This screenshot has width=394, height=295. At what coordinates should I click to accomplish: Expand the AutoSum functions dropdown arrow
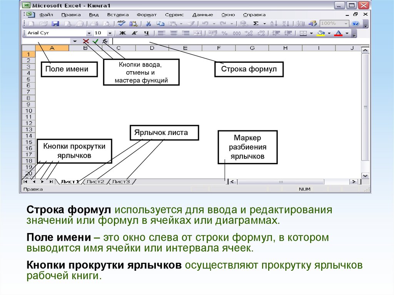tap(264, 24)
